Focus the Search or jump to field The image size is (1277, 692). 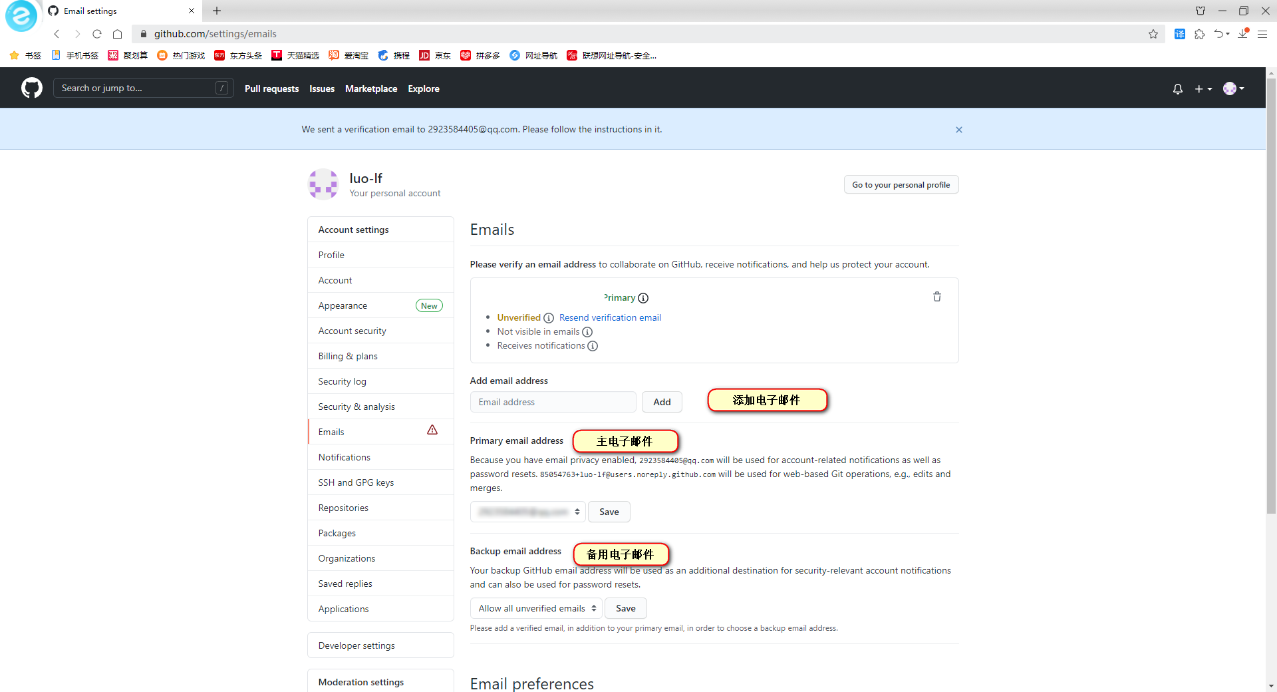point(143,88)
